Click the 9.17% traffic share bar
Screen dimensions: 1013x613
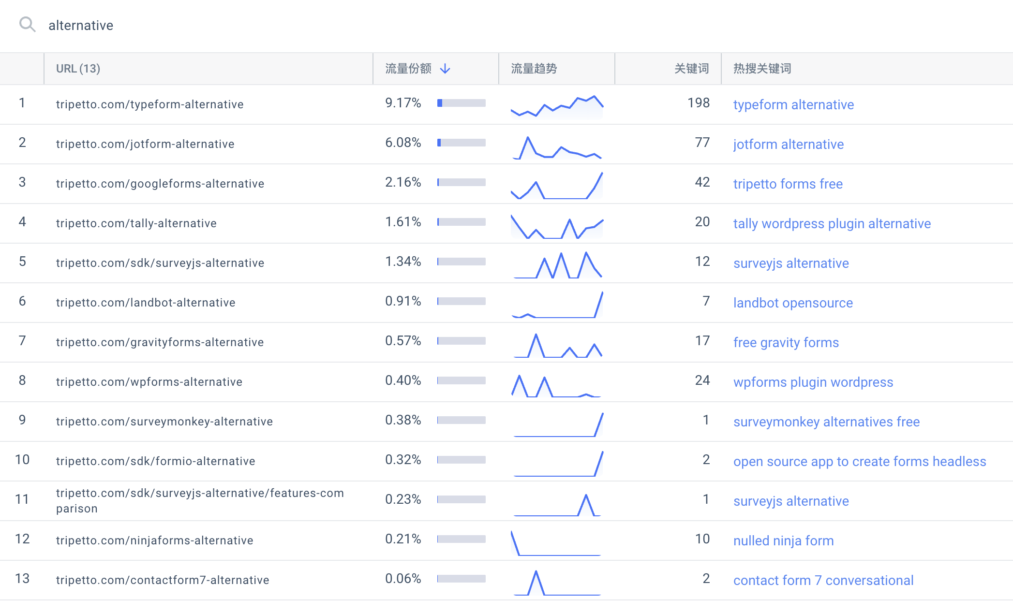pos(462,103)
